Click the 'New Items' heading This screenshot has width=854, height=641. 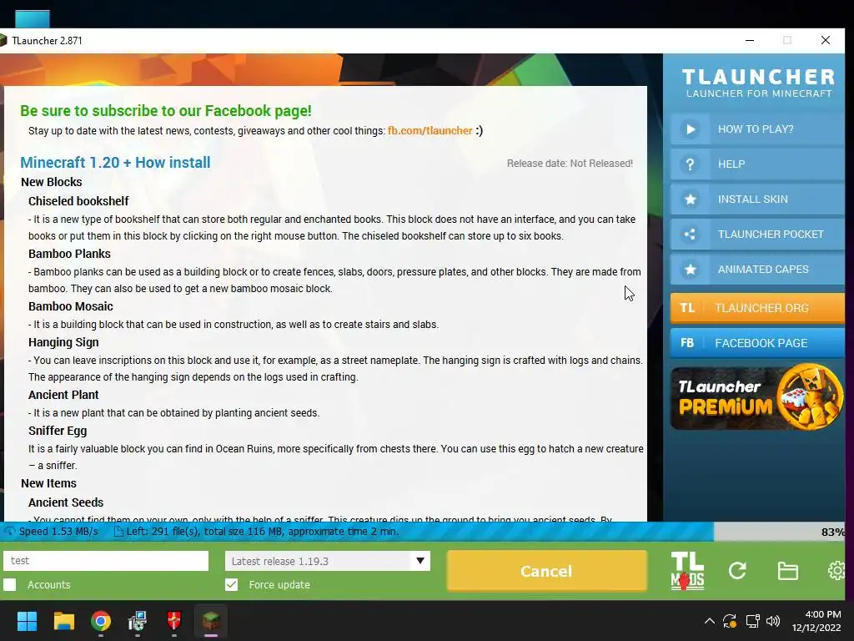pyautogui.click(x=48, y=483)
